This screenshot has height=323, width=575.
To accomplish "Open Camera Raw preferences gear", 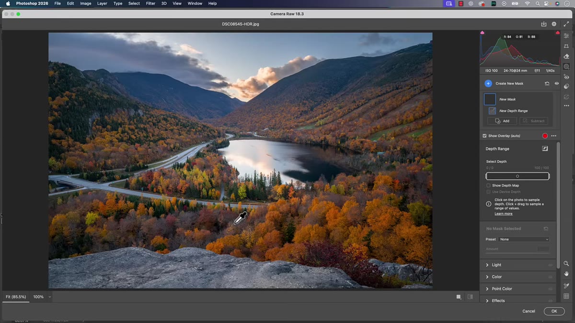I will [554, 24].
